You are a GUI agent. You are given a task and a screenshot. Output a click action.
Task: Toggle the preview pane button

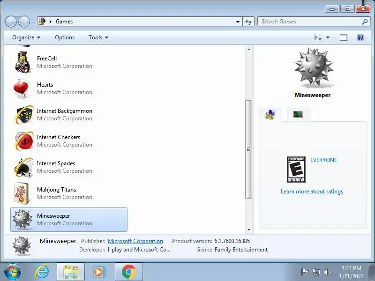point(344,37)
